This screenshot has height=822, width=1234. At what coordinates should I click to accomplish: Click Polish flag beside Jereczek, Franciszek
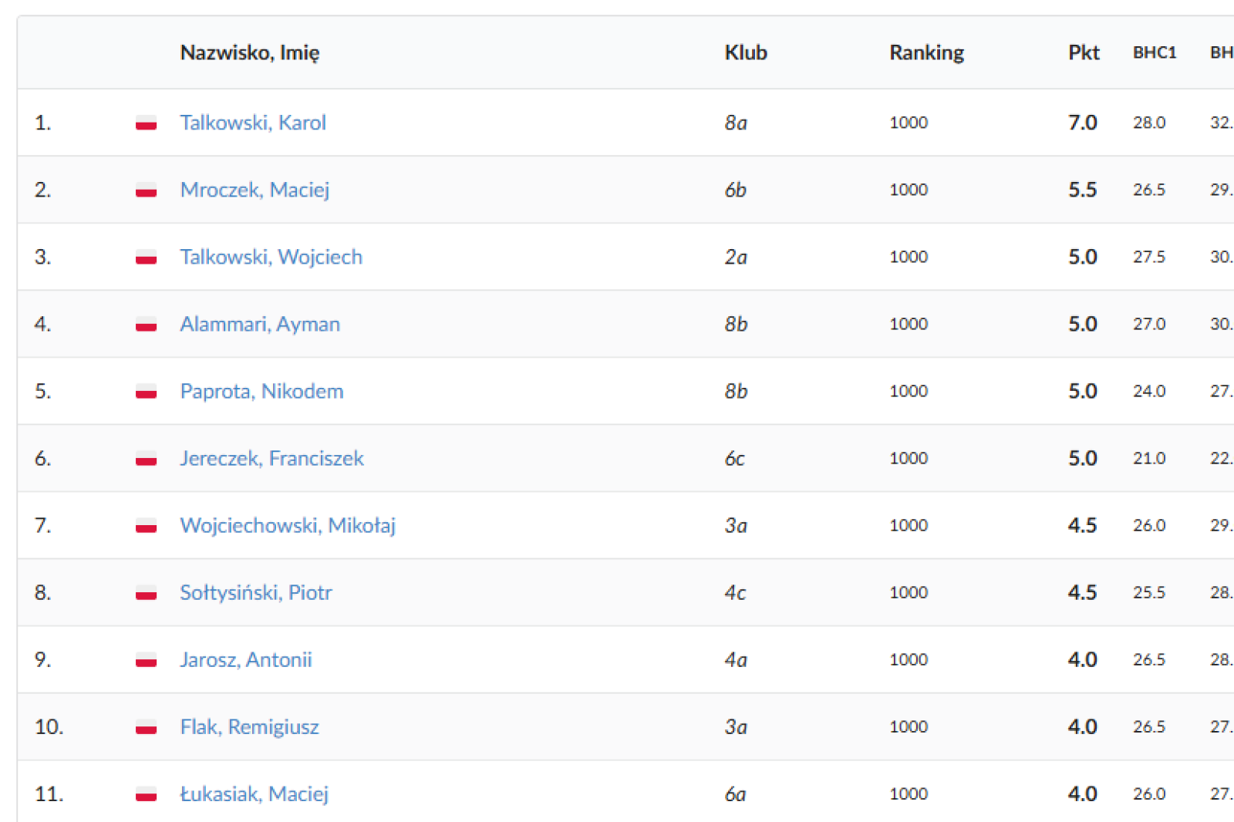tap(147, 459)
